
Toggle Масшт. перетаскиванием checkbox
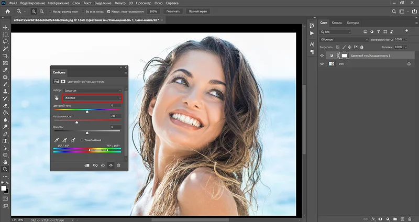click(x=108, y=12)
